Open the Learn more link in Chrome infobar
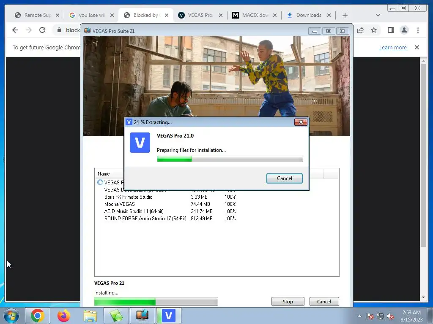Screen dimensions: 433x324 [x=393, y=47]
